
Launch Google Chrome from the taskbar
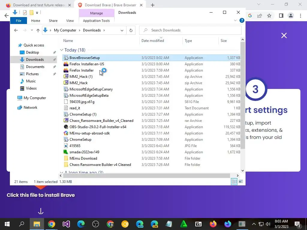pyautogui.click(x=52, y=224)
